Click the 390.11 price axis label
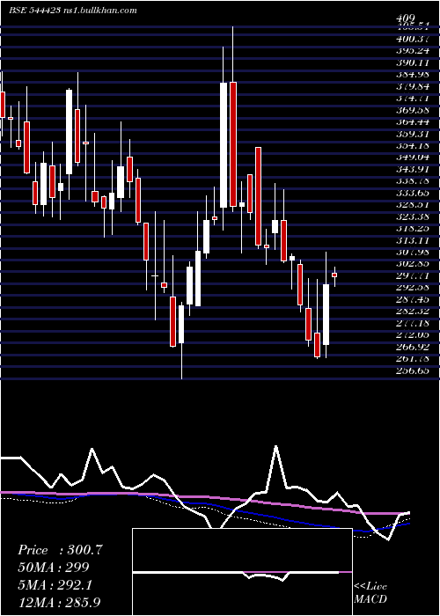 tap(413, 62)
